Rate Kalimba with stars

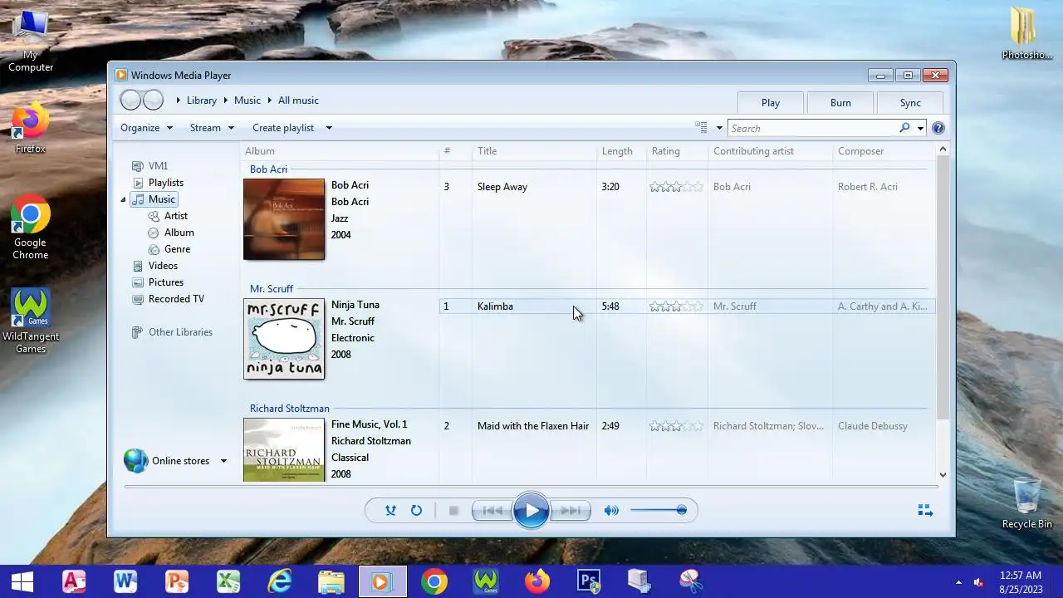pyautogui.click(x=676, y=306)
